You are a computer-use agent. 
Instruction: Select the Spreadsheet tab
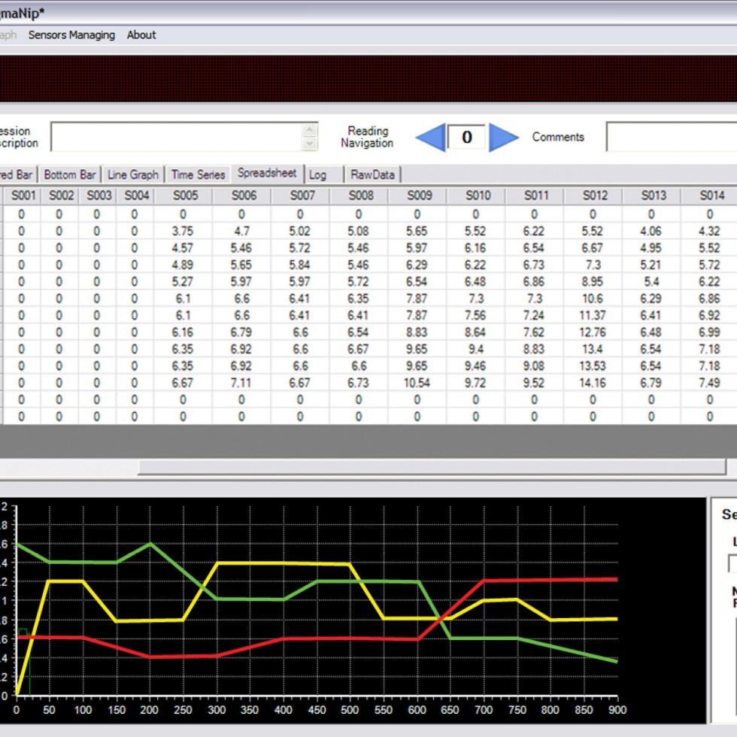coord(267,173)
